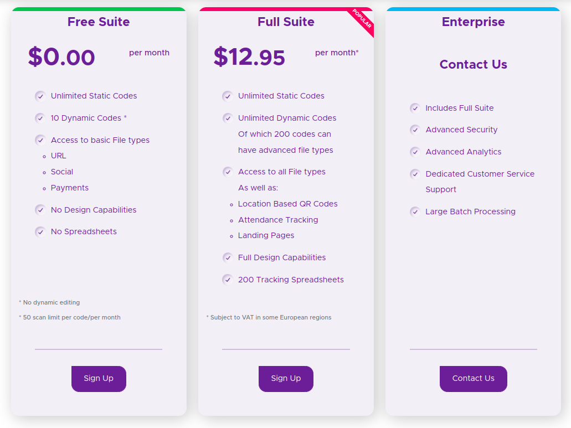Click checkmark beside Advanced Analytics

click(x=415, y=152)
